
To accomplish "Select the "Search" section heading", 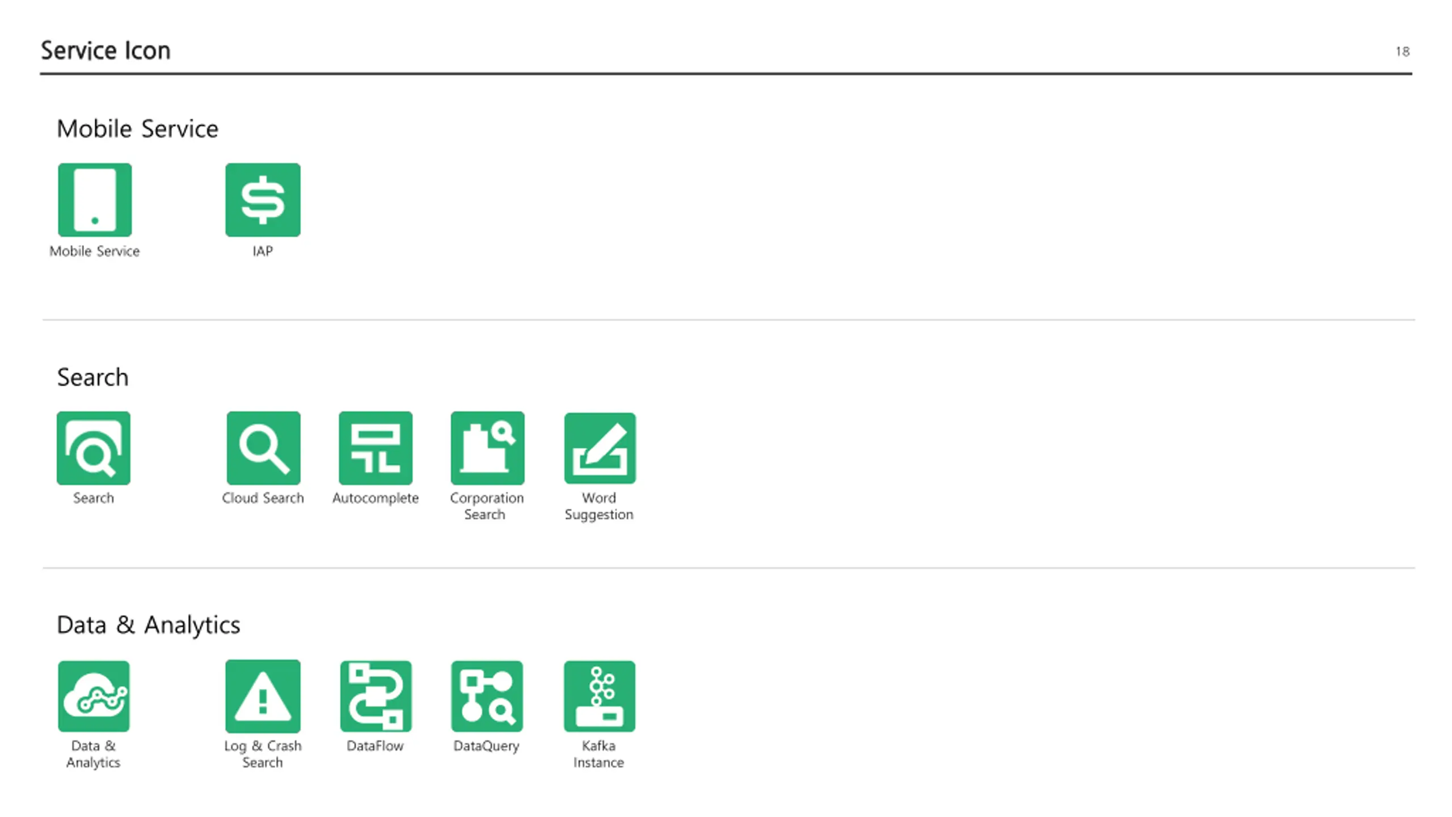I will [93, 377].
